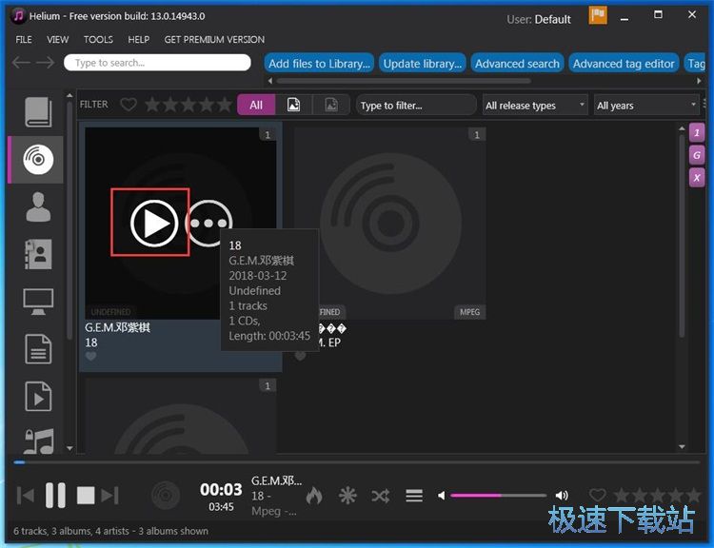Expand the 'All release types' dropdown
The width and height of the screenshot is (714, 548).
(x=534, y=105)
